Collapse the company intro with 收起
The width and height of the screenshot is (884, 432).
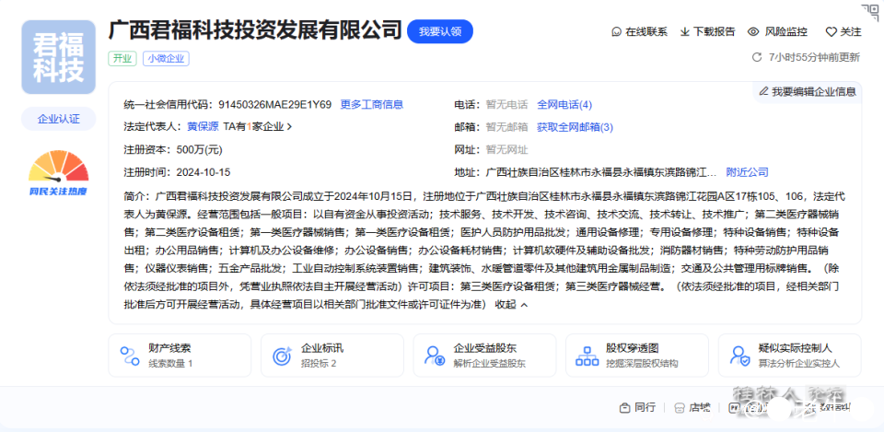[511, 304]
